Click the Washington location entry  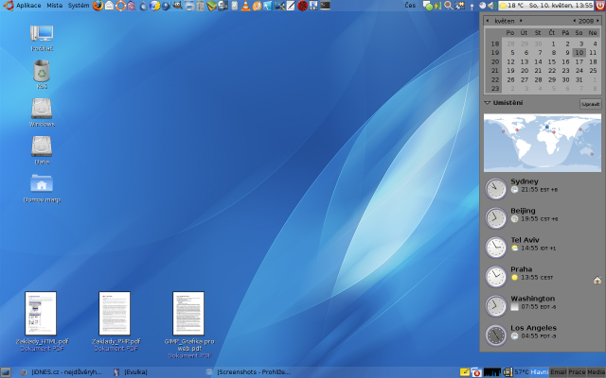click(x=543, y=306)
